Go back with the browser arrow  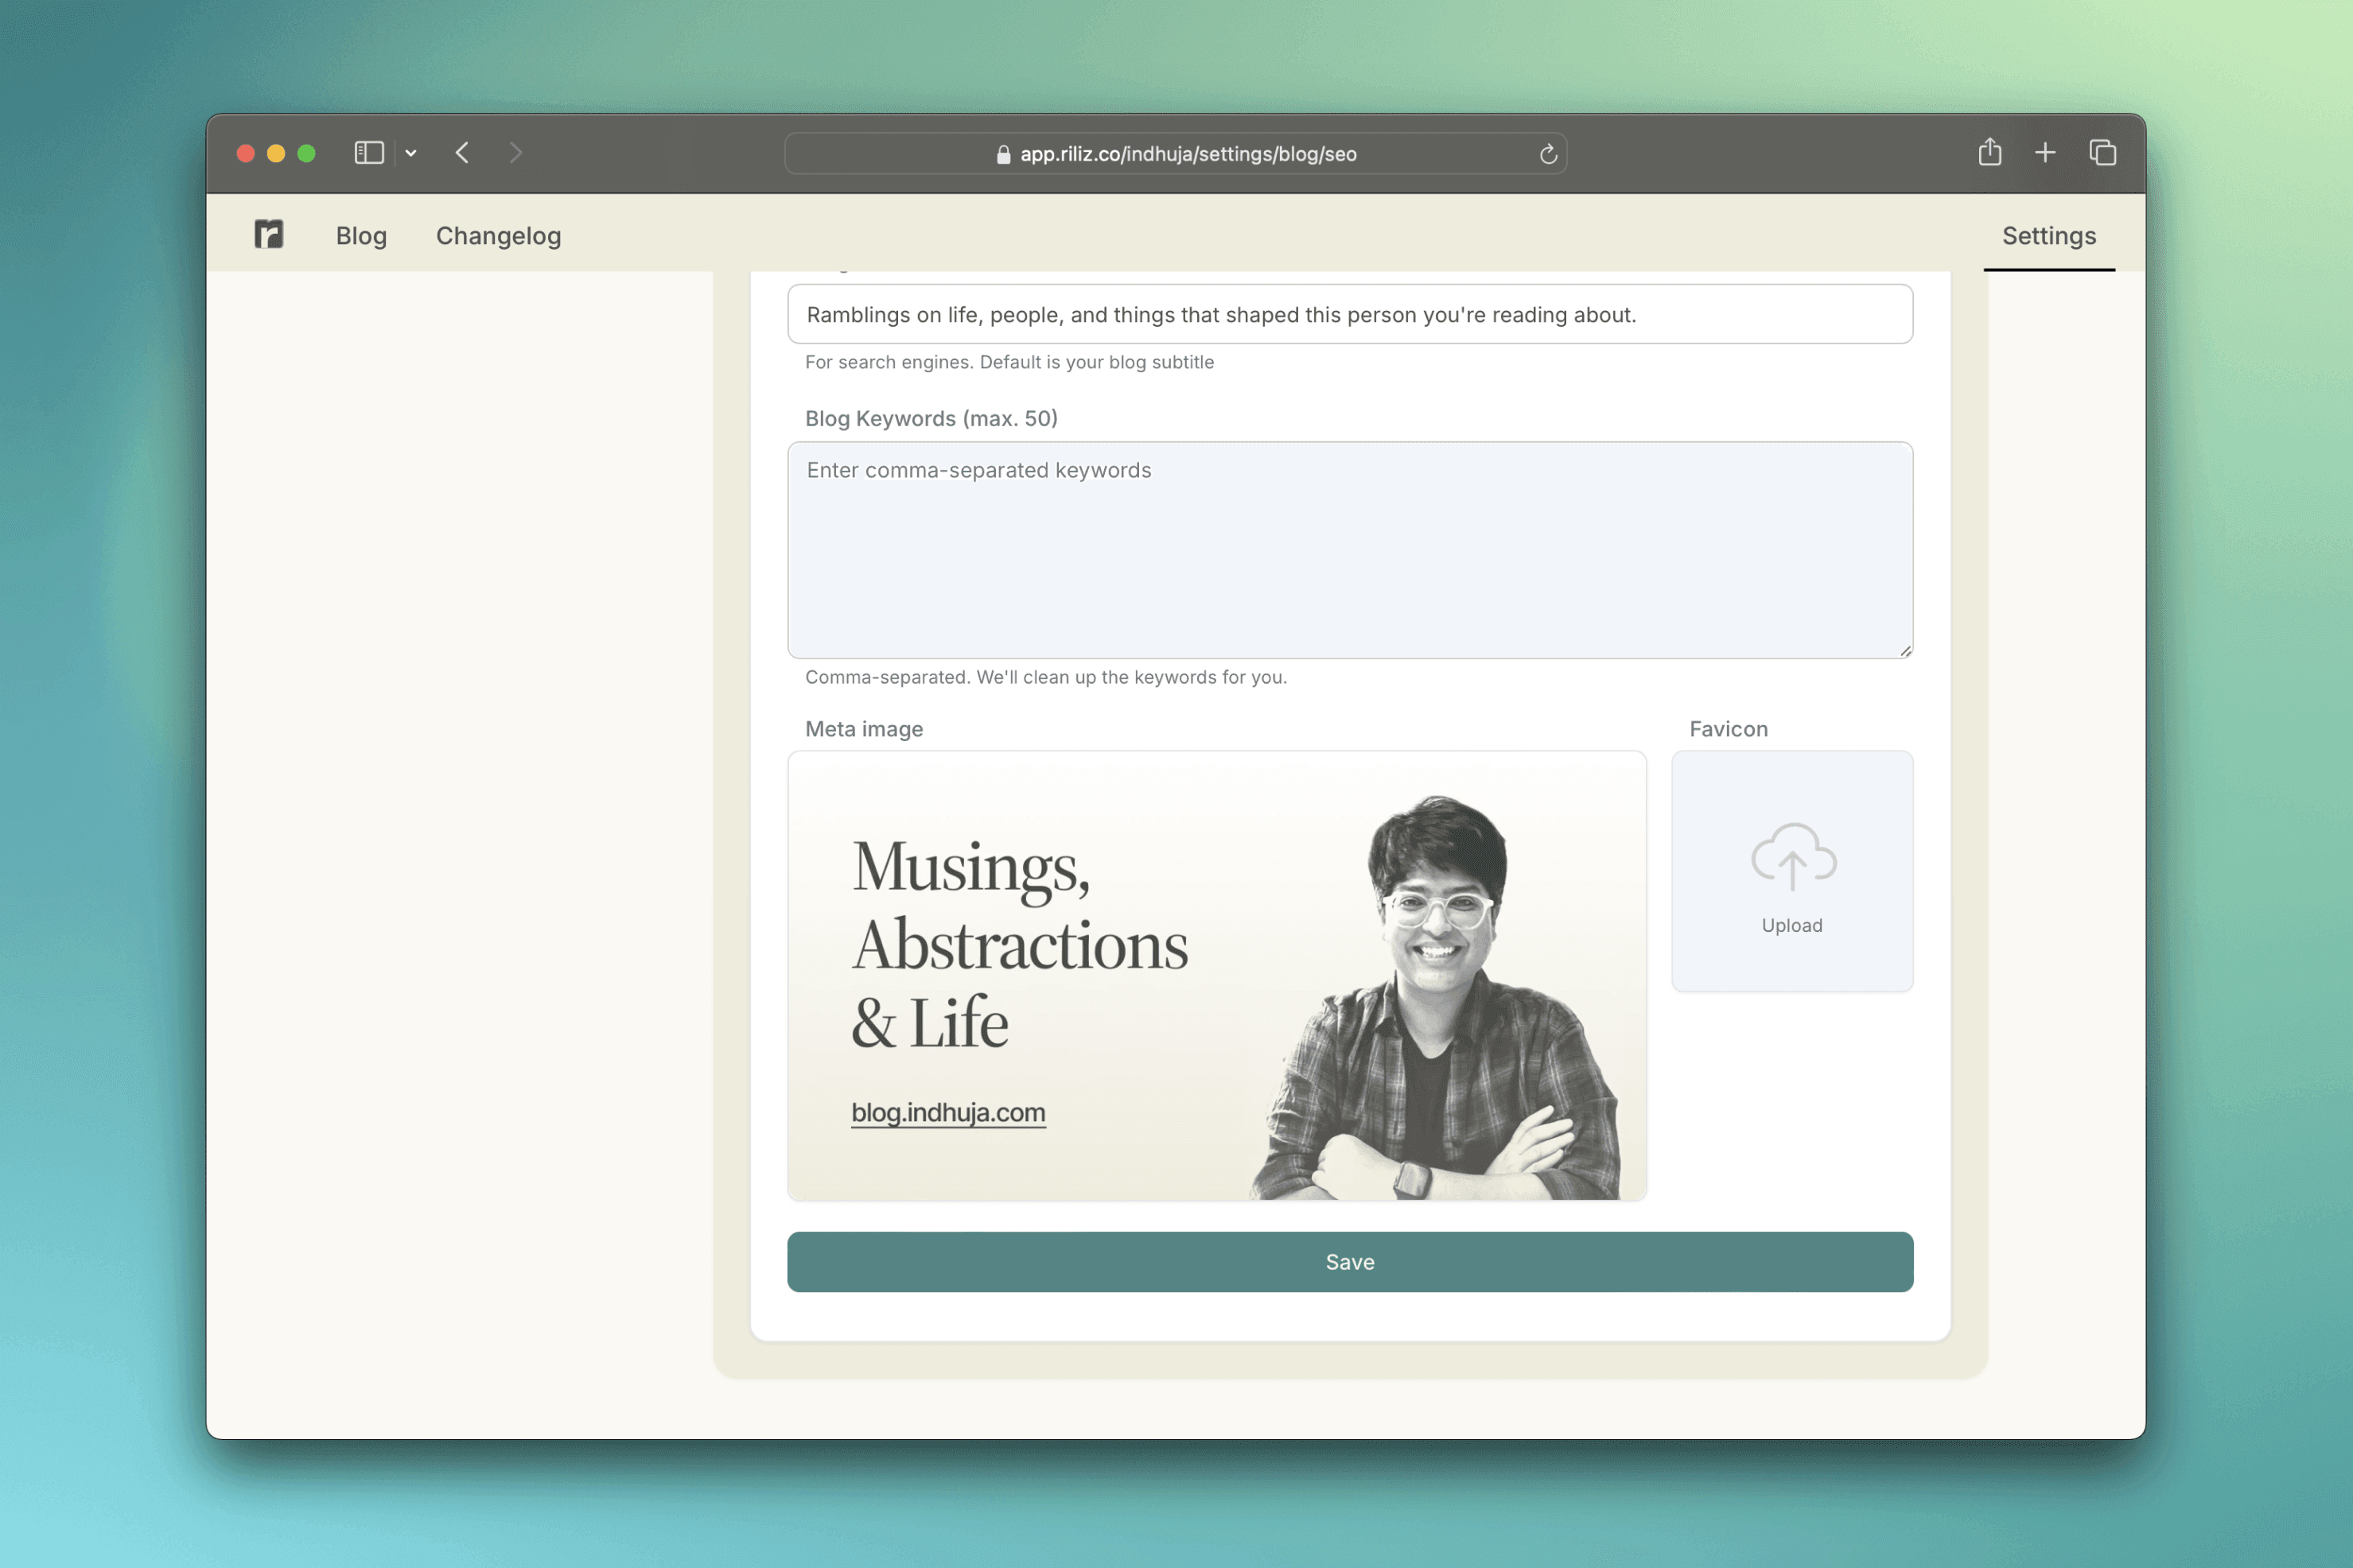tap(462, 153)
